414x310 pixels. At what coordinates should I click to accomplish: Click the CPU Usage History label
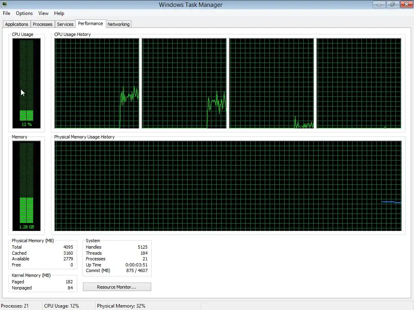click(72, 34)
